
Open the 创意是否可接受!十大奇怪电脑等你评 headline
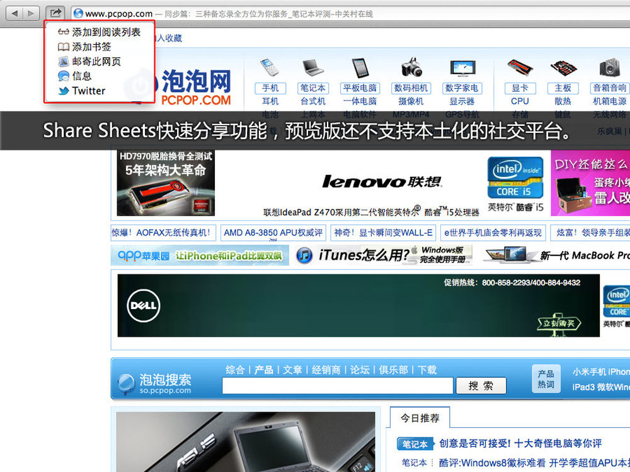coord(520,444)
